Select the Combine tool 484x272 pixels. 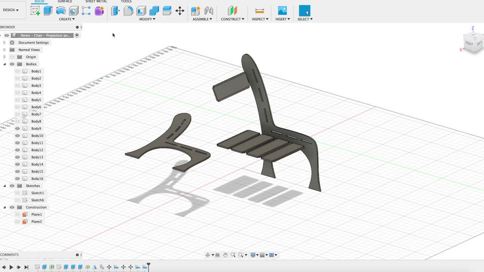pyautogui.click(x=154, y=11)
